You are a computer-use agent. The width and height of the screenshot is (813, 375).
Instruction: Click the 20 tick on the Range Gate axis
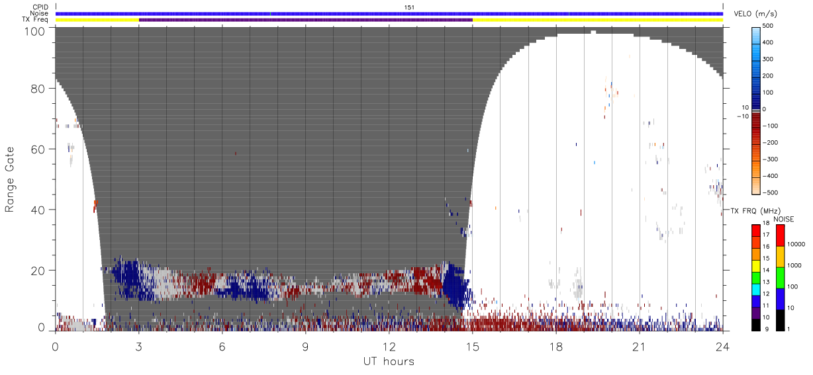click(38, 270)
